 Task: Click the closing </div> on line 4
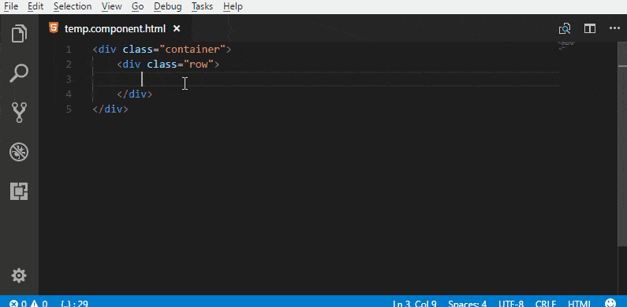[135, 94]
